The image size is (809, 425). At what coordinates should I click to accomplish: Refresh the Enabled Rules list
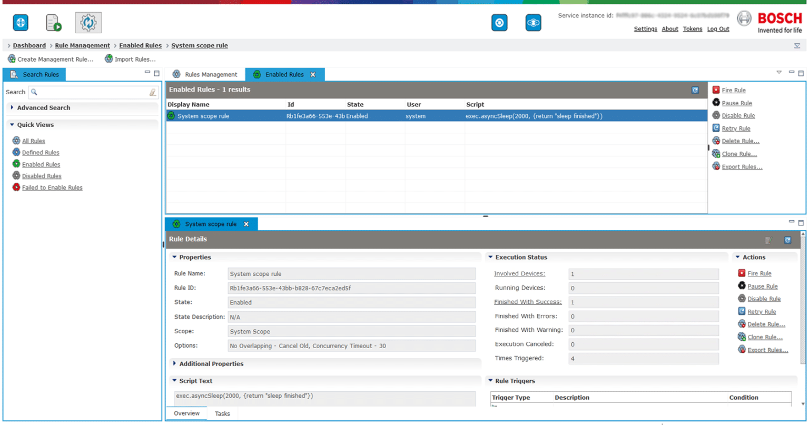point(695,90)
